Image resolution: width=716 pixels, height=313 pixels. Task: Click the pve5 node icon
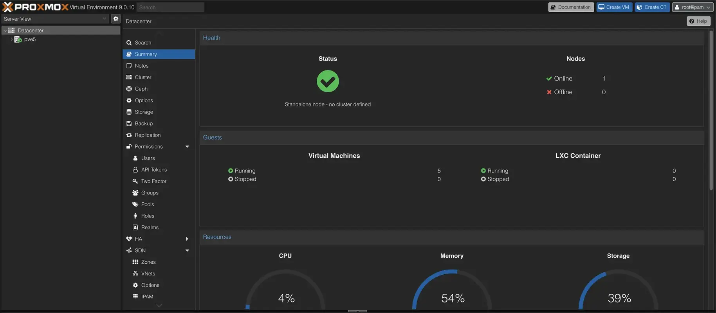click(x=18, y=40)
